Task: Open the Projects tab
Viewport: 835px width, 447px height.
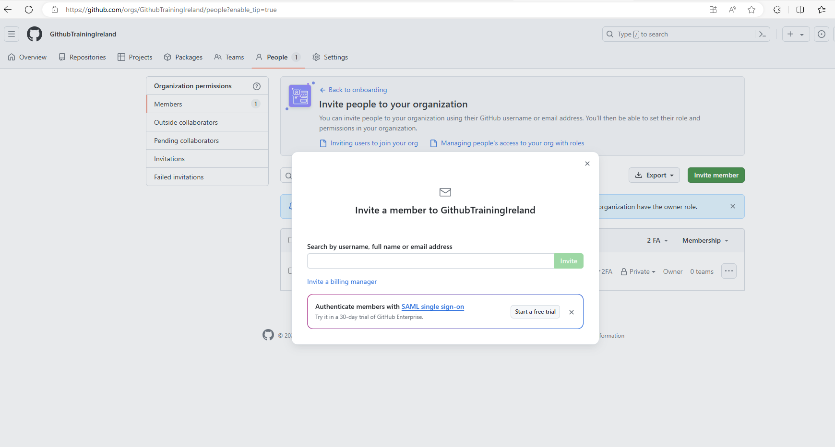Action: (135, 57)
